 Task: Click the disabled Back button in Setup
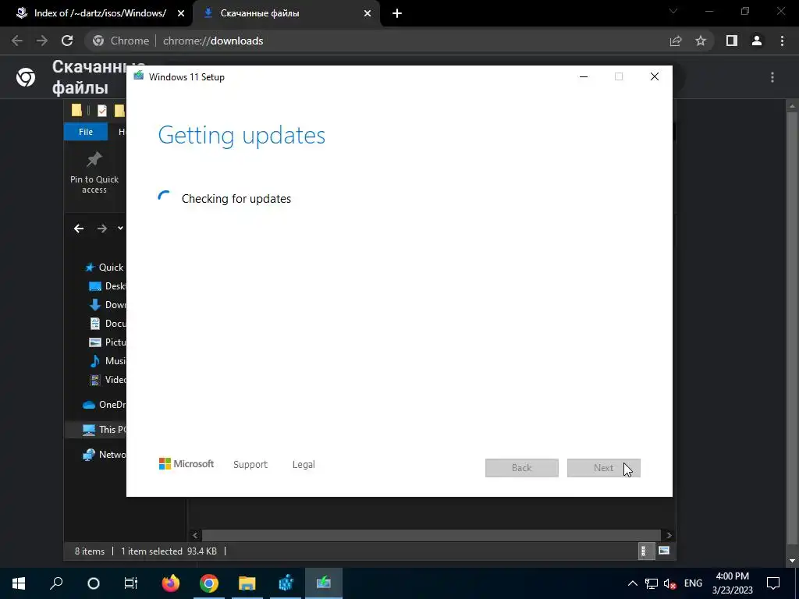pyautogui.click(x=522, y=468)
